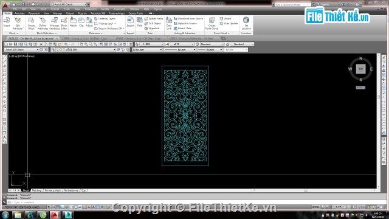Click Download from Source button

point(188,19)
